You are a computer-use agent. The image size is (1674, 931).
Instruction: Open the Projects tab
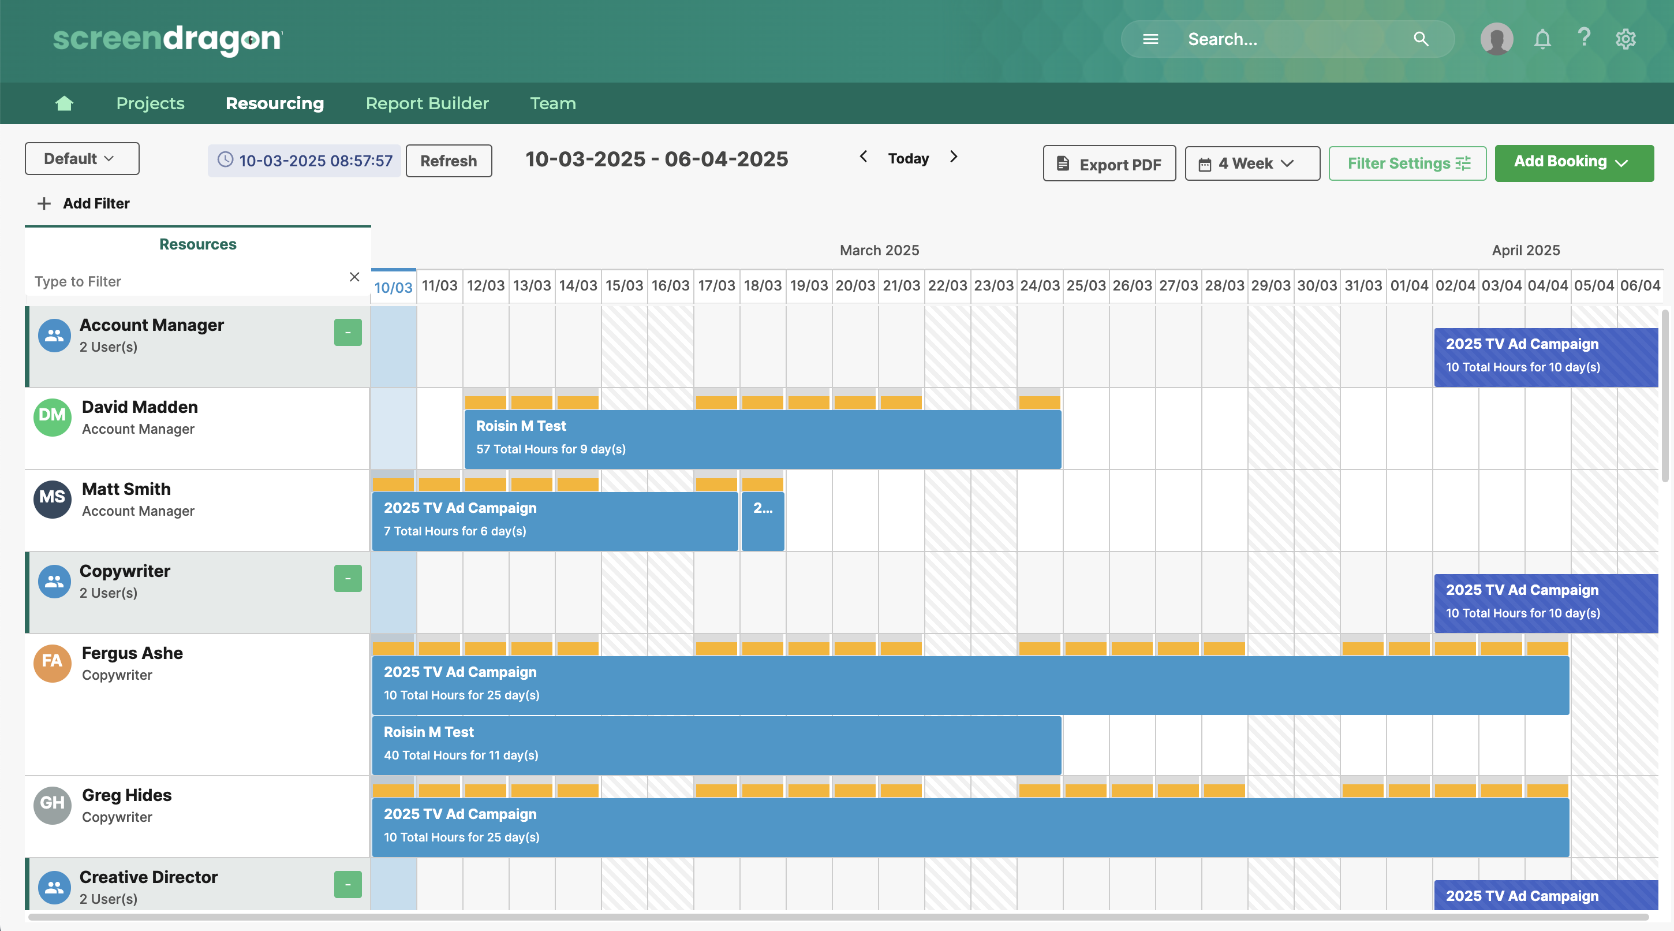pyautogui.click(x=150, y=103)
